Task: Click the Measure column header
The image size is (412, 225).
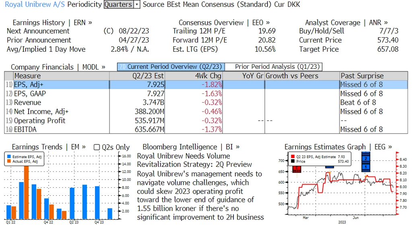Action: coord(61,76)
